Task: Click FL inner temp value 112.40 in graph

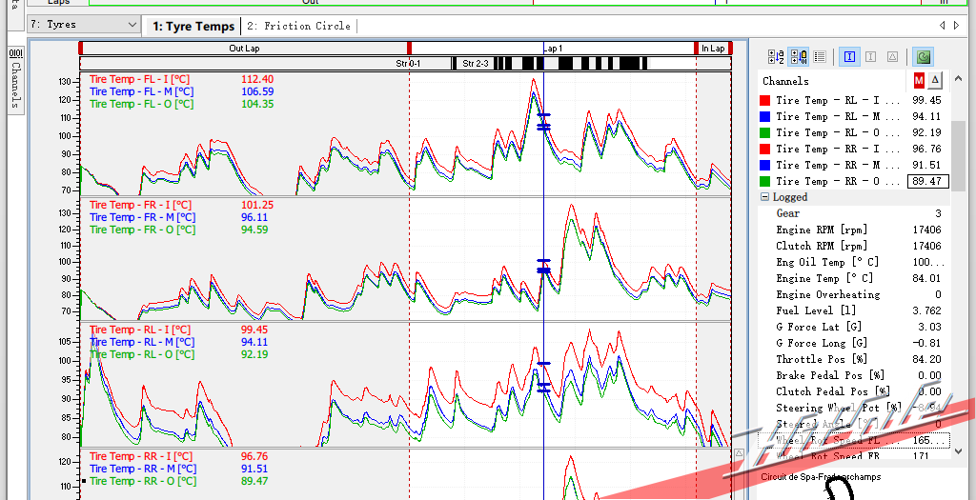Action: [x=257, y=79]
